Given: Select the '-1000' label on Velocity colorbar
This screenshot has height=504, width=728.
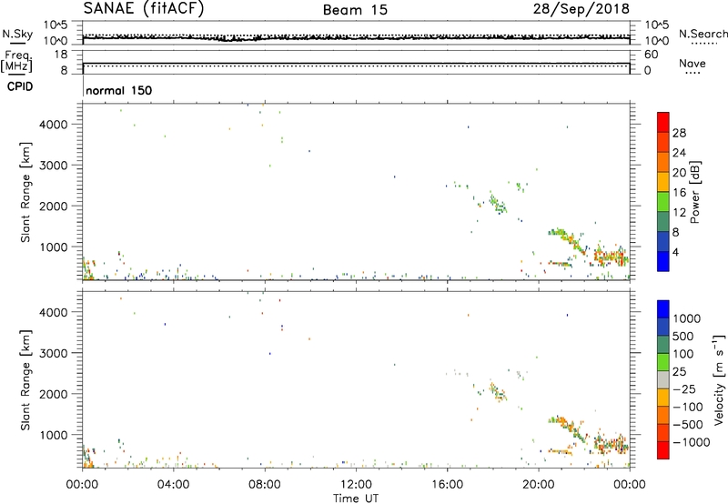Looking at the screenshot, I should 691,442.
